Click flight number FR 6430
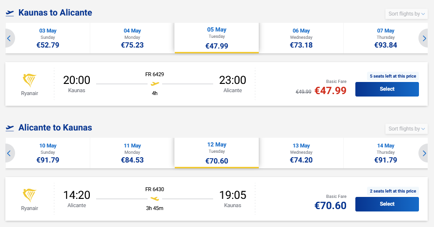Screen dimensions: 434x227 [x=155, y=189]
